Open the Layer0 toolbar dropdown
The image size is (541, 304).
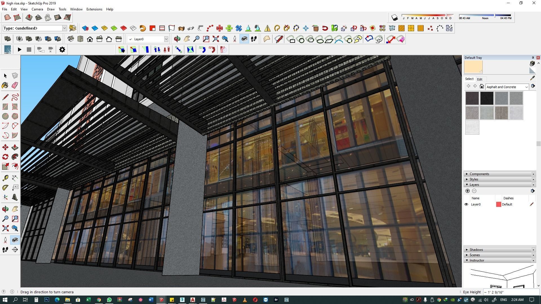pyautogui.click(x=166, y=39)
